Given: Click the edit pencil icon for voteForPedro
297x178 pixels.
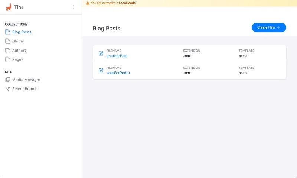Looking at the screenshot, I should click(x=101, y=71).
